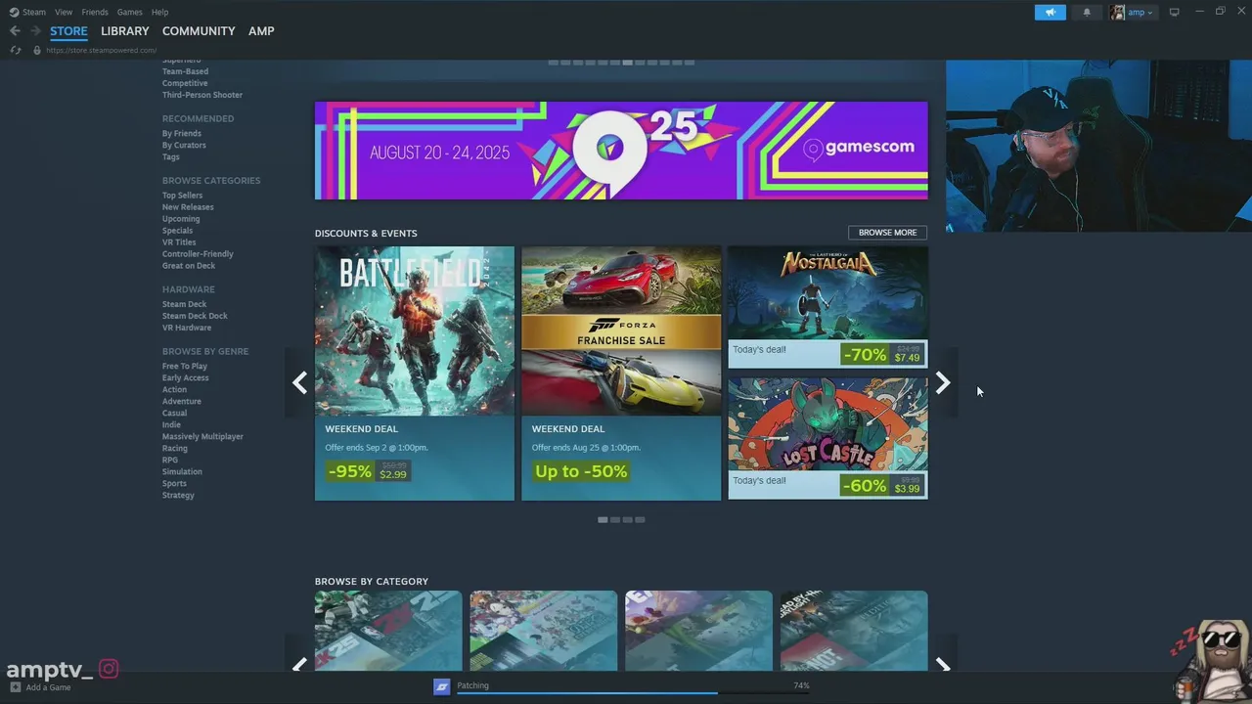Open the Friends menu
The image size is (1252, 704).
pyautogui.click(x=95, y=12)
